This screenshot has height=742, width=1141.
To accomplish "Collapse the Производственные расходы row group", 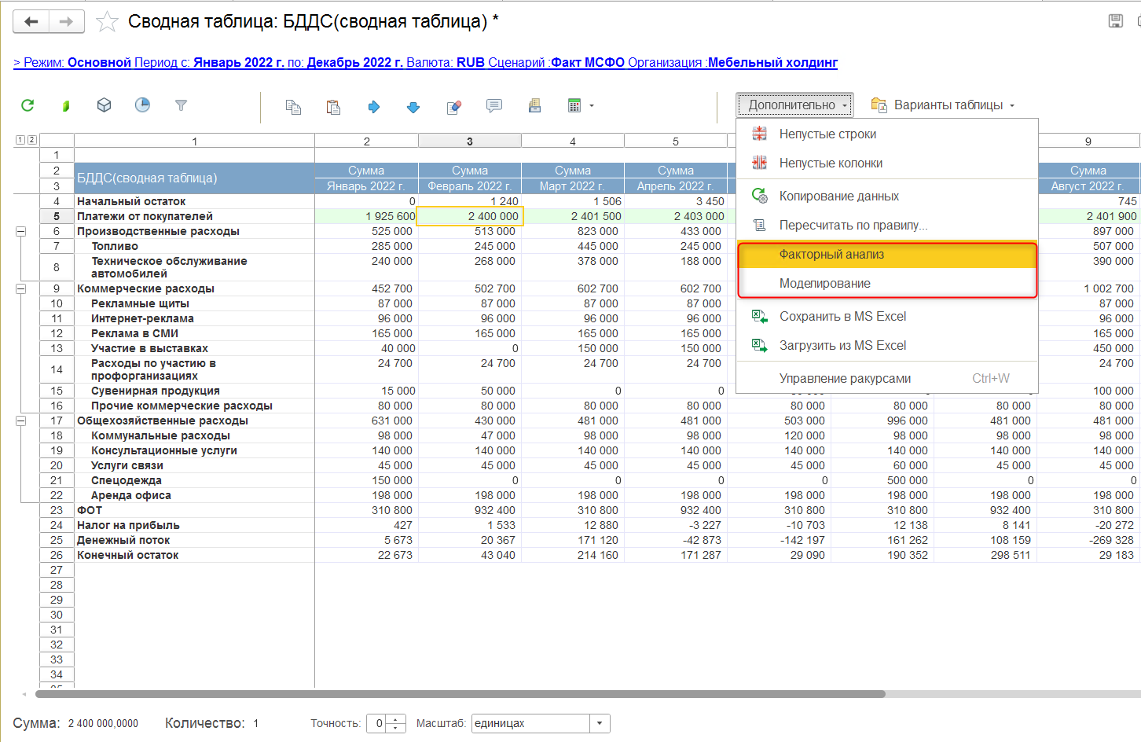I will [x=21, y=231].
